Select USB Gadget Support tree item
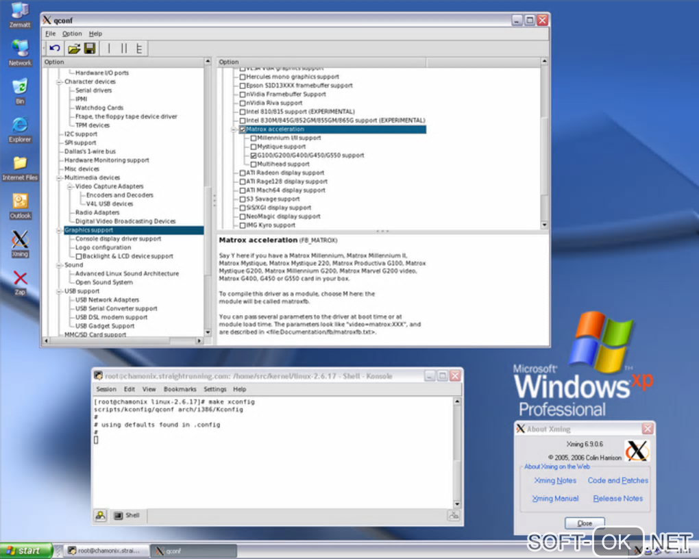699x559 pixels. click(x=105, y=326)
